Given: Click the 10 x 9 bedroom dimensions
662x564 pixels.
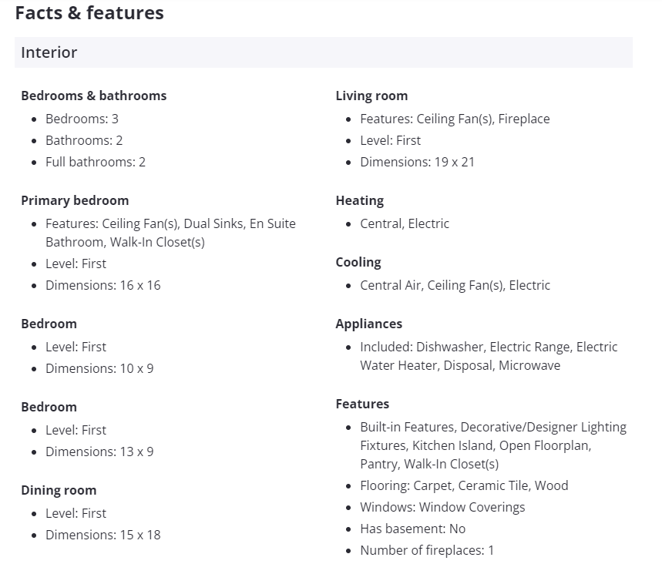Looking at the screenshot, I should tap(99, 368).
